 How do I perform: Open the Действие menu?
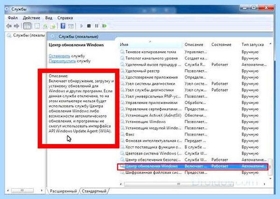click(x=31, y=18)
